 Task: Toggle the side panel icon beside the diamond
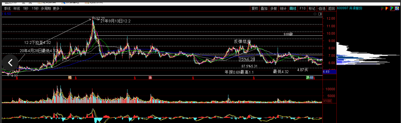click(x=319, y=14)
